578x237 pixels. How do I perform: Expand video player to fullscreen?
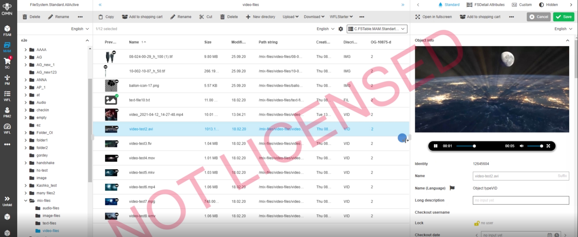[x=548, y=146]
